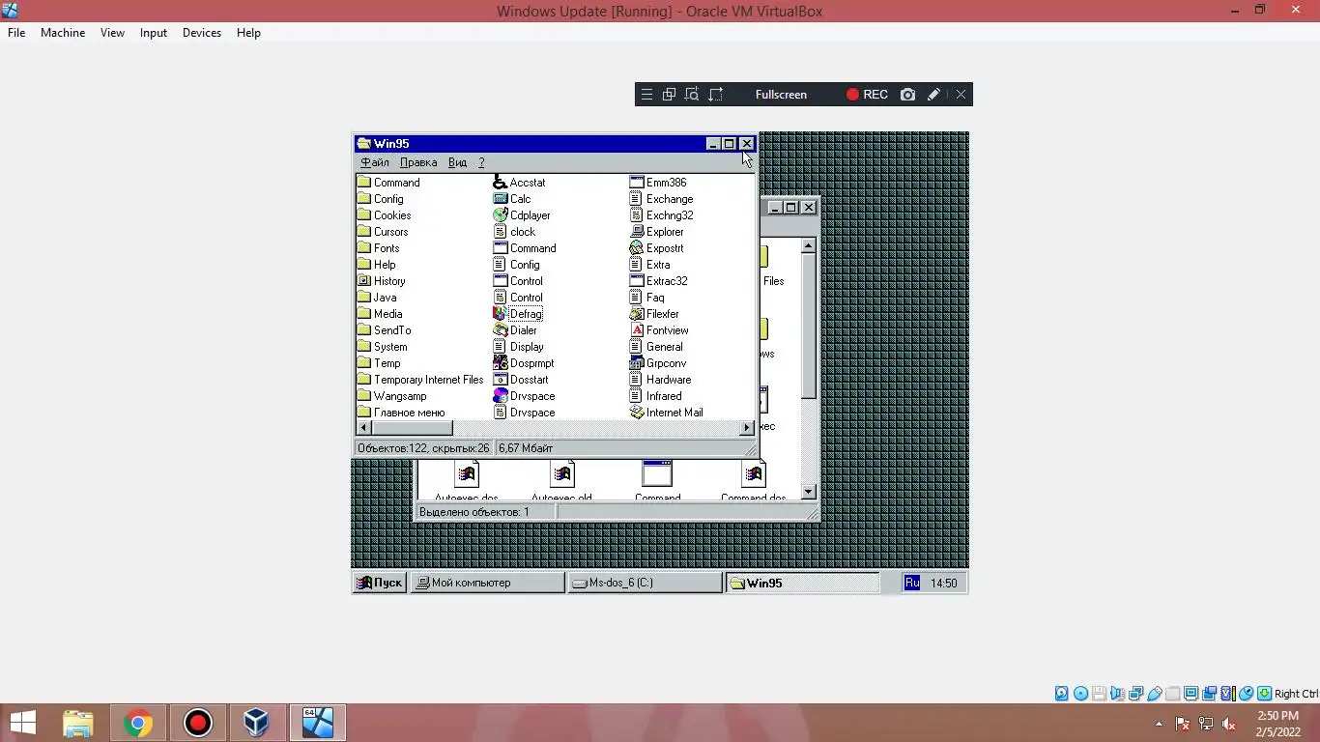1320x742 pixels.
Task: Choose Fullscreen capture mode
Action: point(781,95)
